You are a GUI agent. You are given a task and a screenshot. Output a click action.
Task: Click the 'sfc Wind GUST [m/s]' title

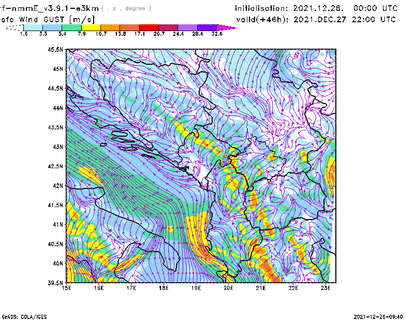pos(48,20)
